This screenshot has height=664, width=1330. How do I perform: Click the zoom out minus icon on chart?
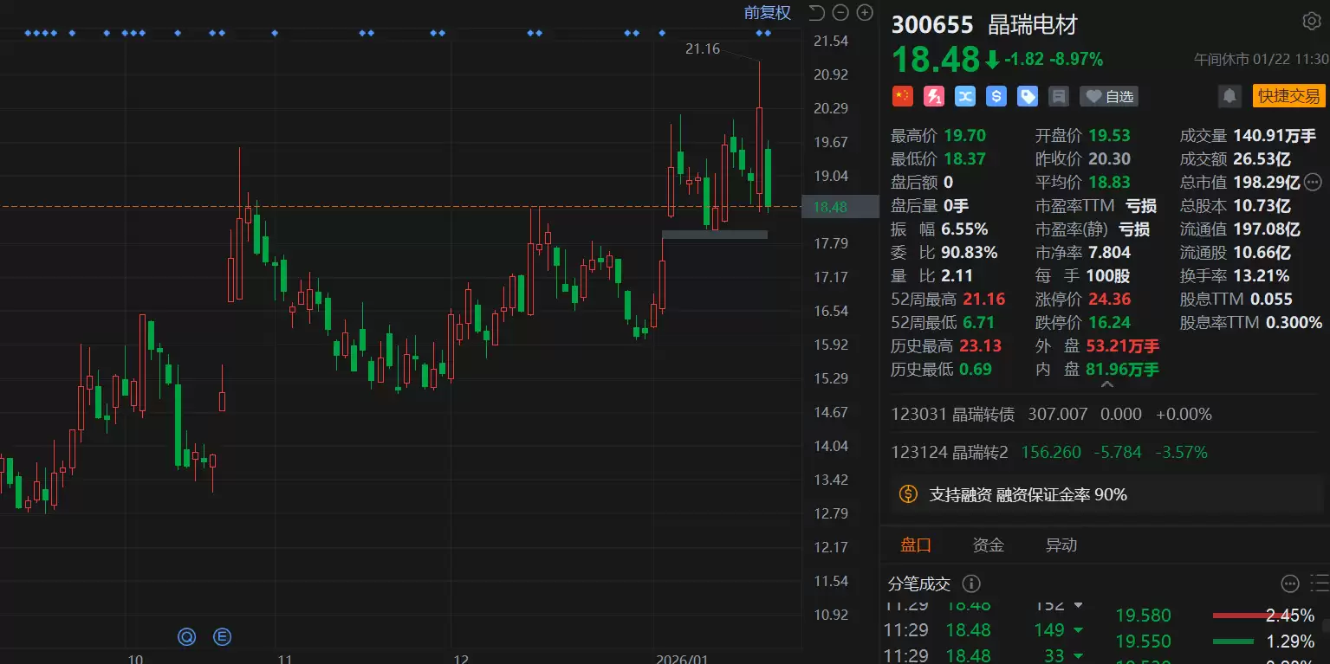pyautogui.click(x=840, y=12)
